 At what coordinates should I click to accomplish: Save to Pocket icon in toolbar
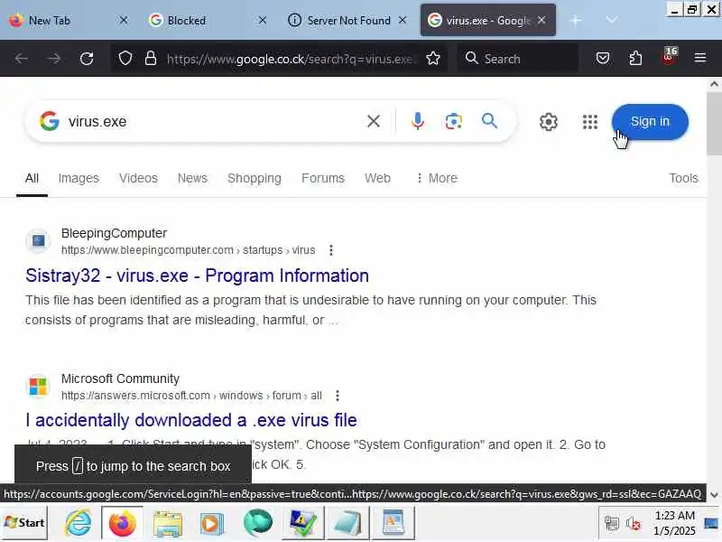[603, 58]
